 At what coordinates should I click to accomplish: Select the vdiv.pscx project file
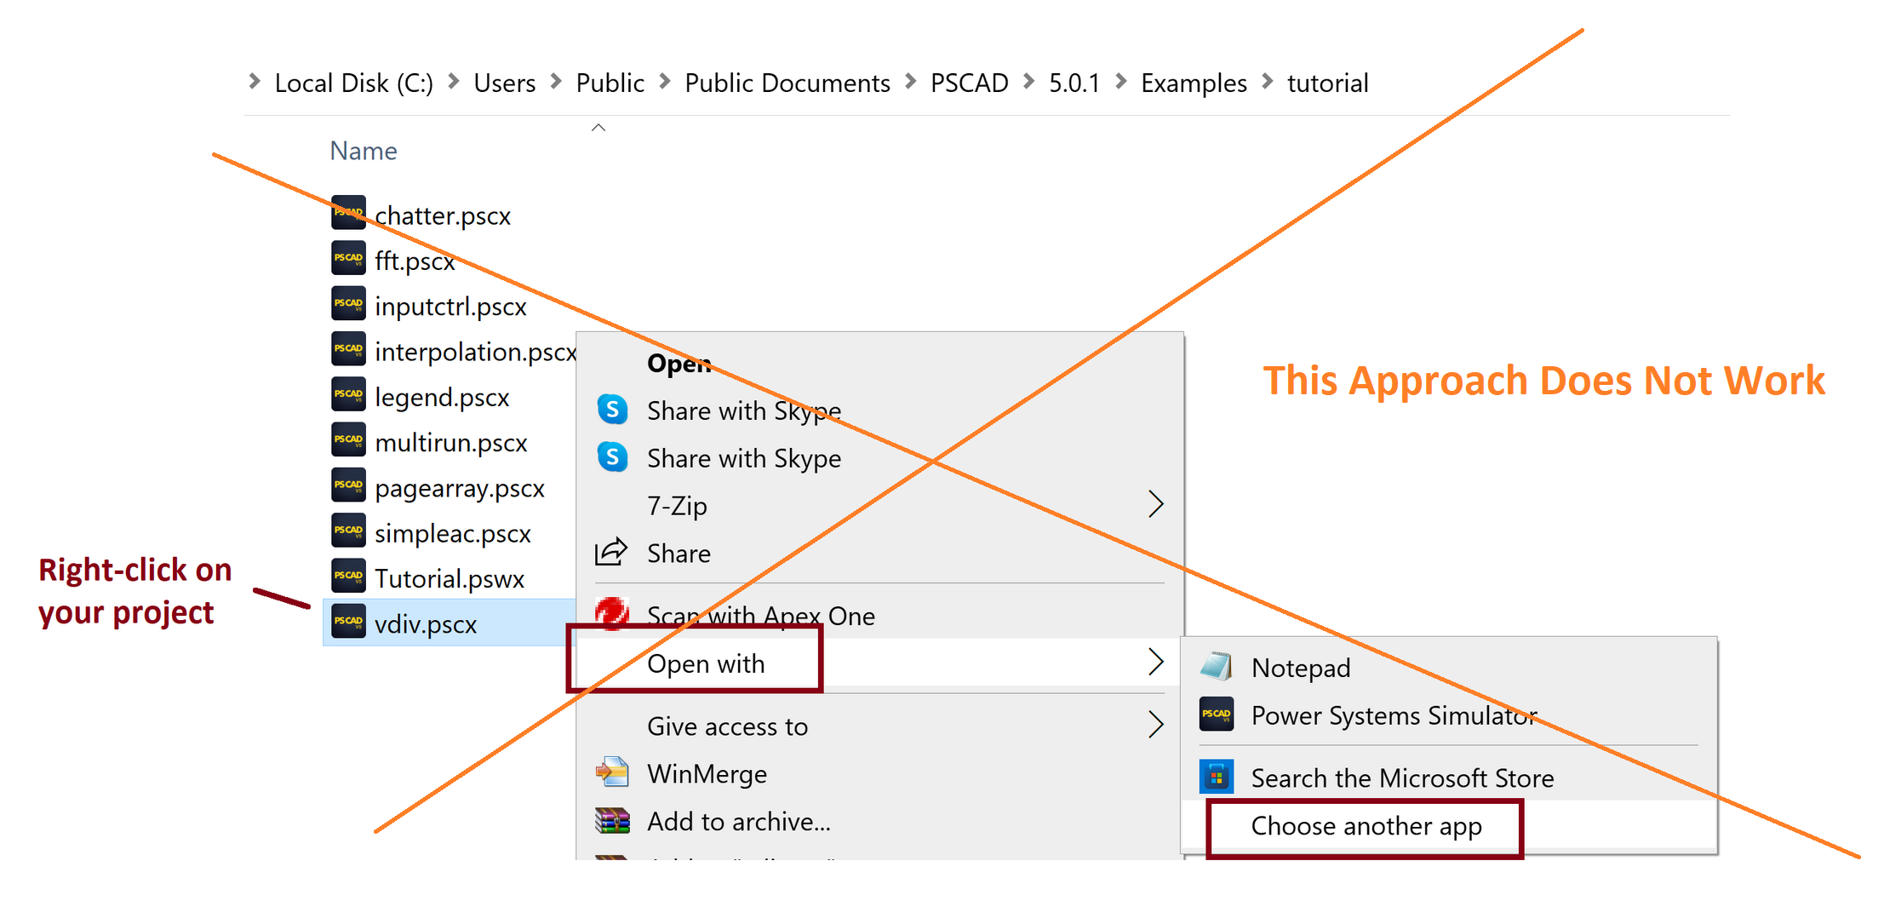click(x=426, y=624)
